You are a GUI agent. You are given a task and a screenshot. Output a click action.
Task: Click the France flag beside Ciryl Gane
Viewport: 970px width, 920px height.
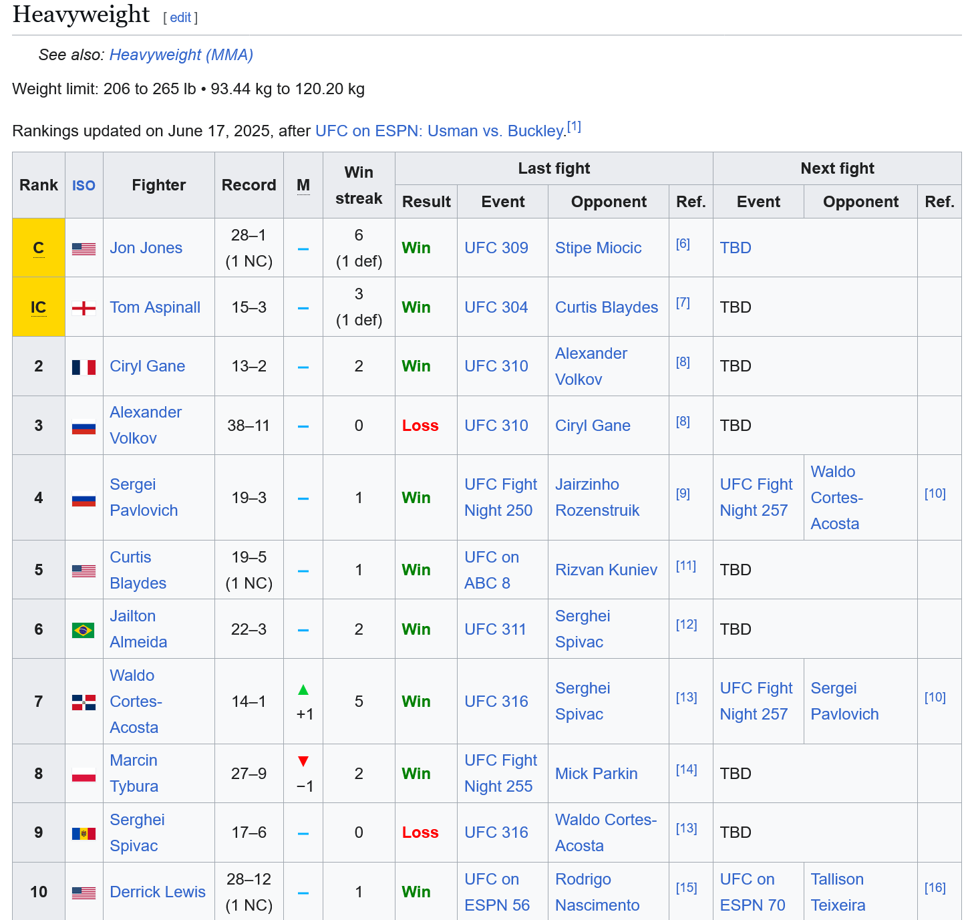click(84, 367)
